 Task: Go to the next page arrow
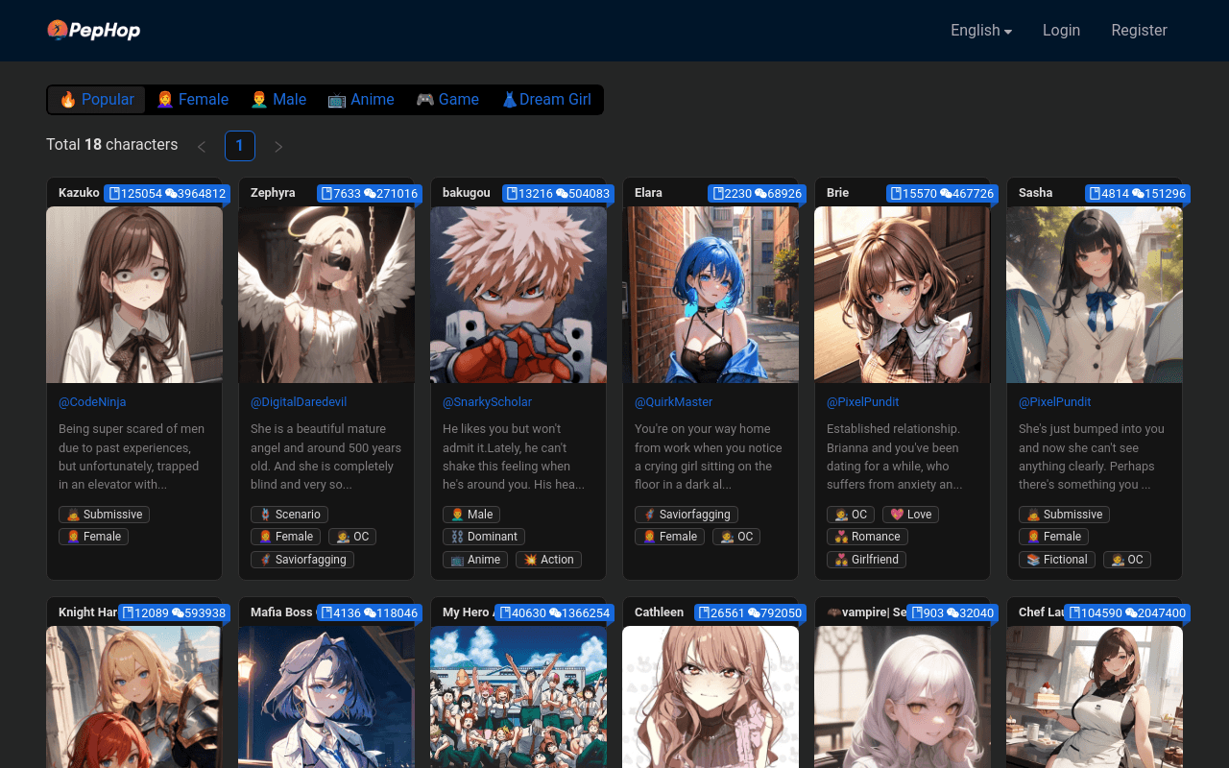278,147
